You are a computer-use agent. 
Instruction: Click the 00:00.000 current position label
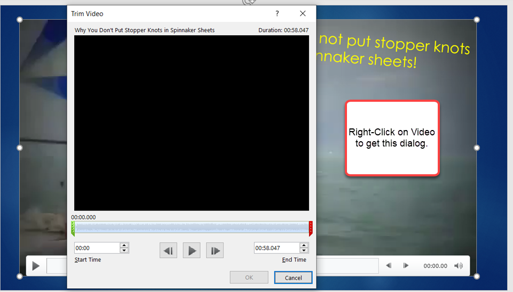pos(83,217)
